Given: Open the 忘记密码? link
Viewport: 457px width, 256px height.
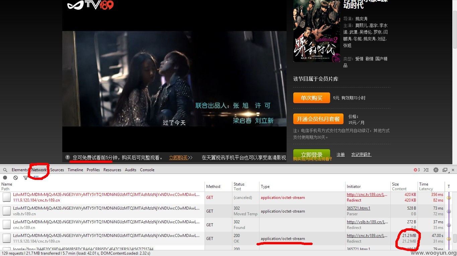Looking at the screenshot, I should coord(361,155).
